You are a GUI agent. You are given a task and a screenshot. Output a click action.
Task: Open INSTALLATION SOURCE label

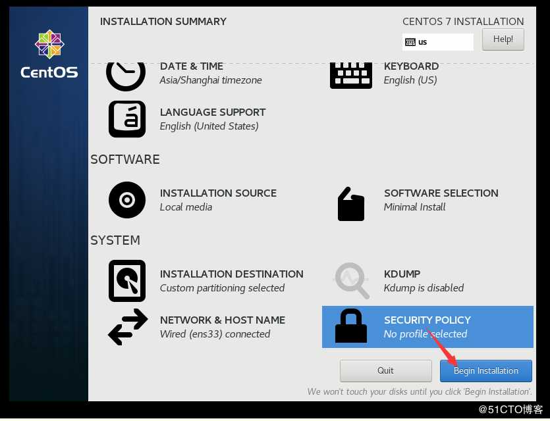point(218,193)
